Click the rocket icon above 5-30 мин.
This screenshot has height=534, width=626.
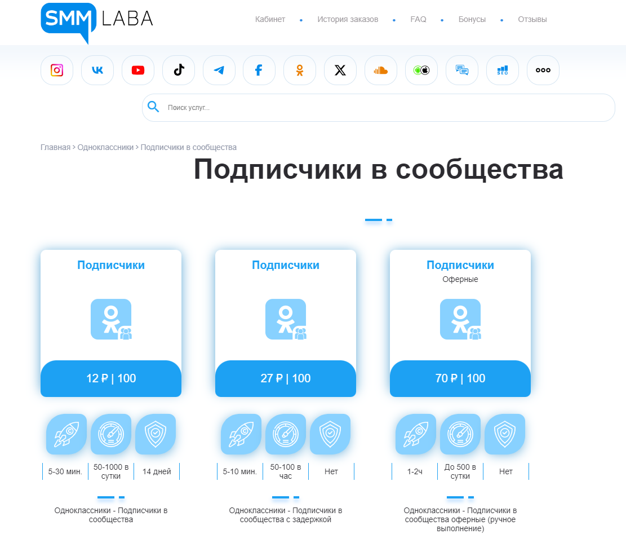click(66, 434)
